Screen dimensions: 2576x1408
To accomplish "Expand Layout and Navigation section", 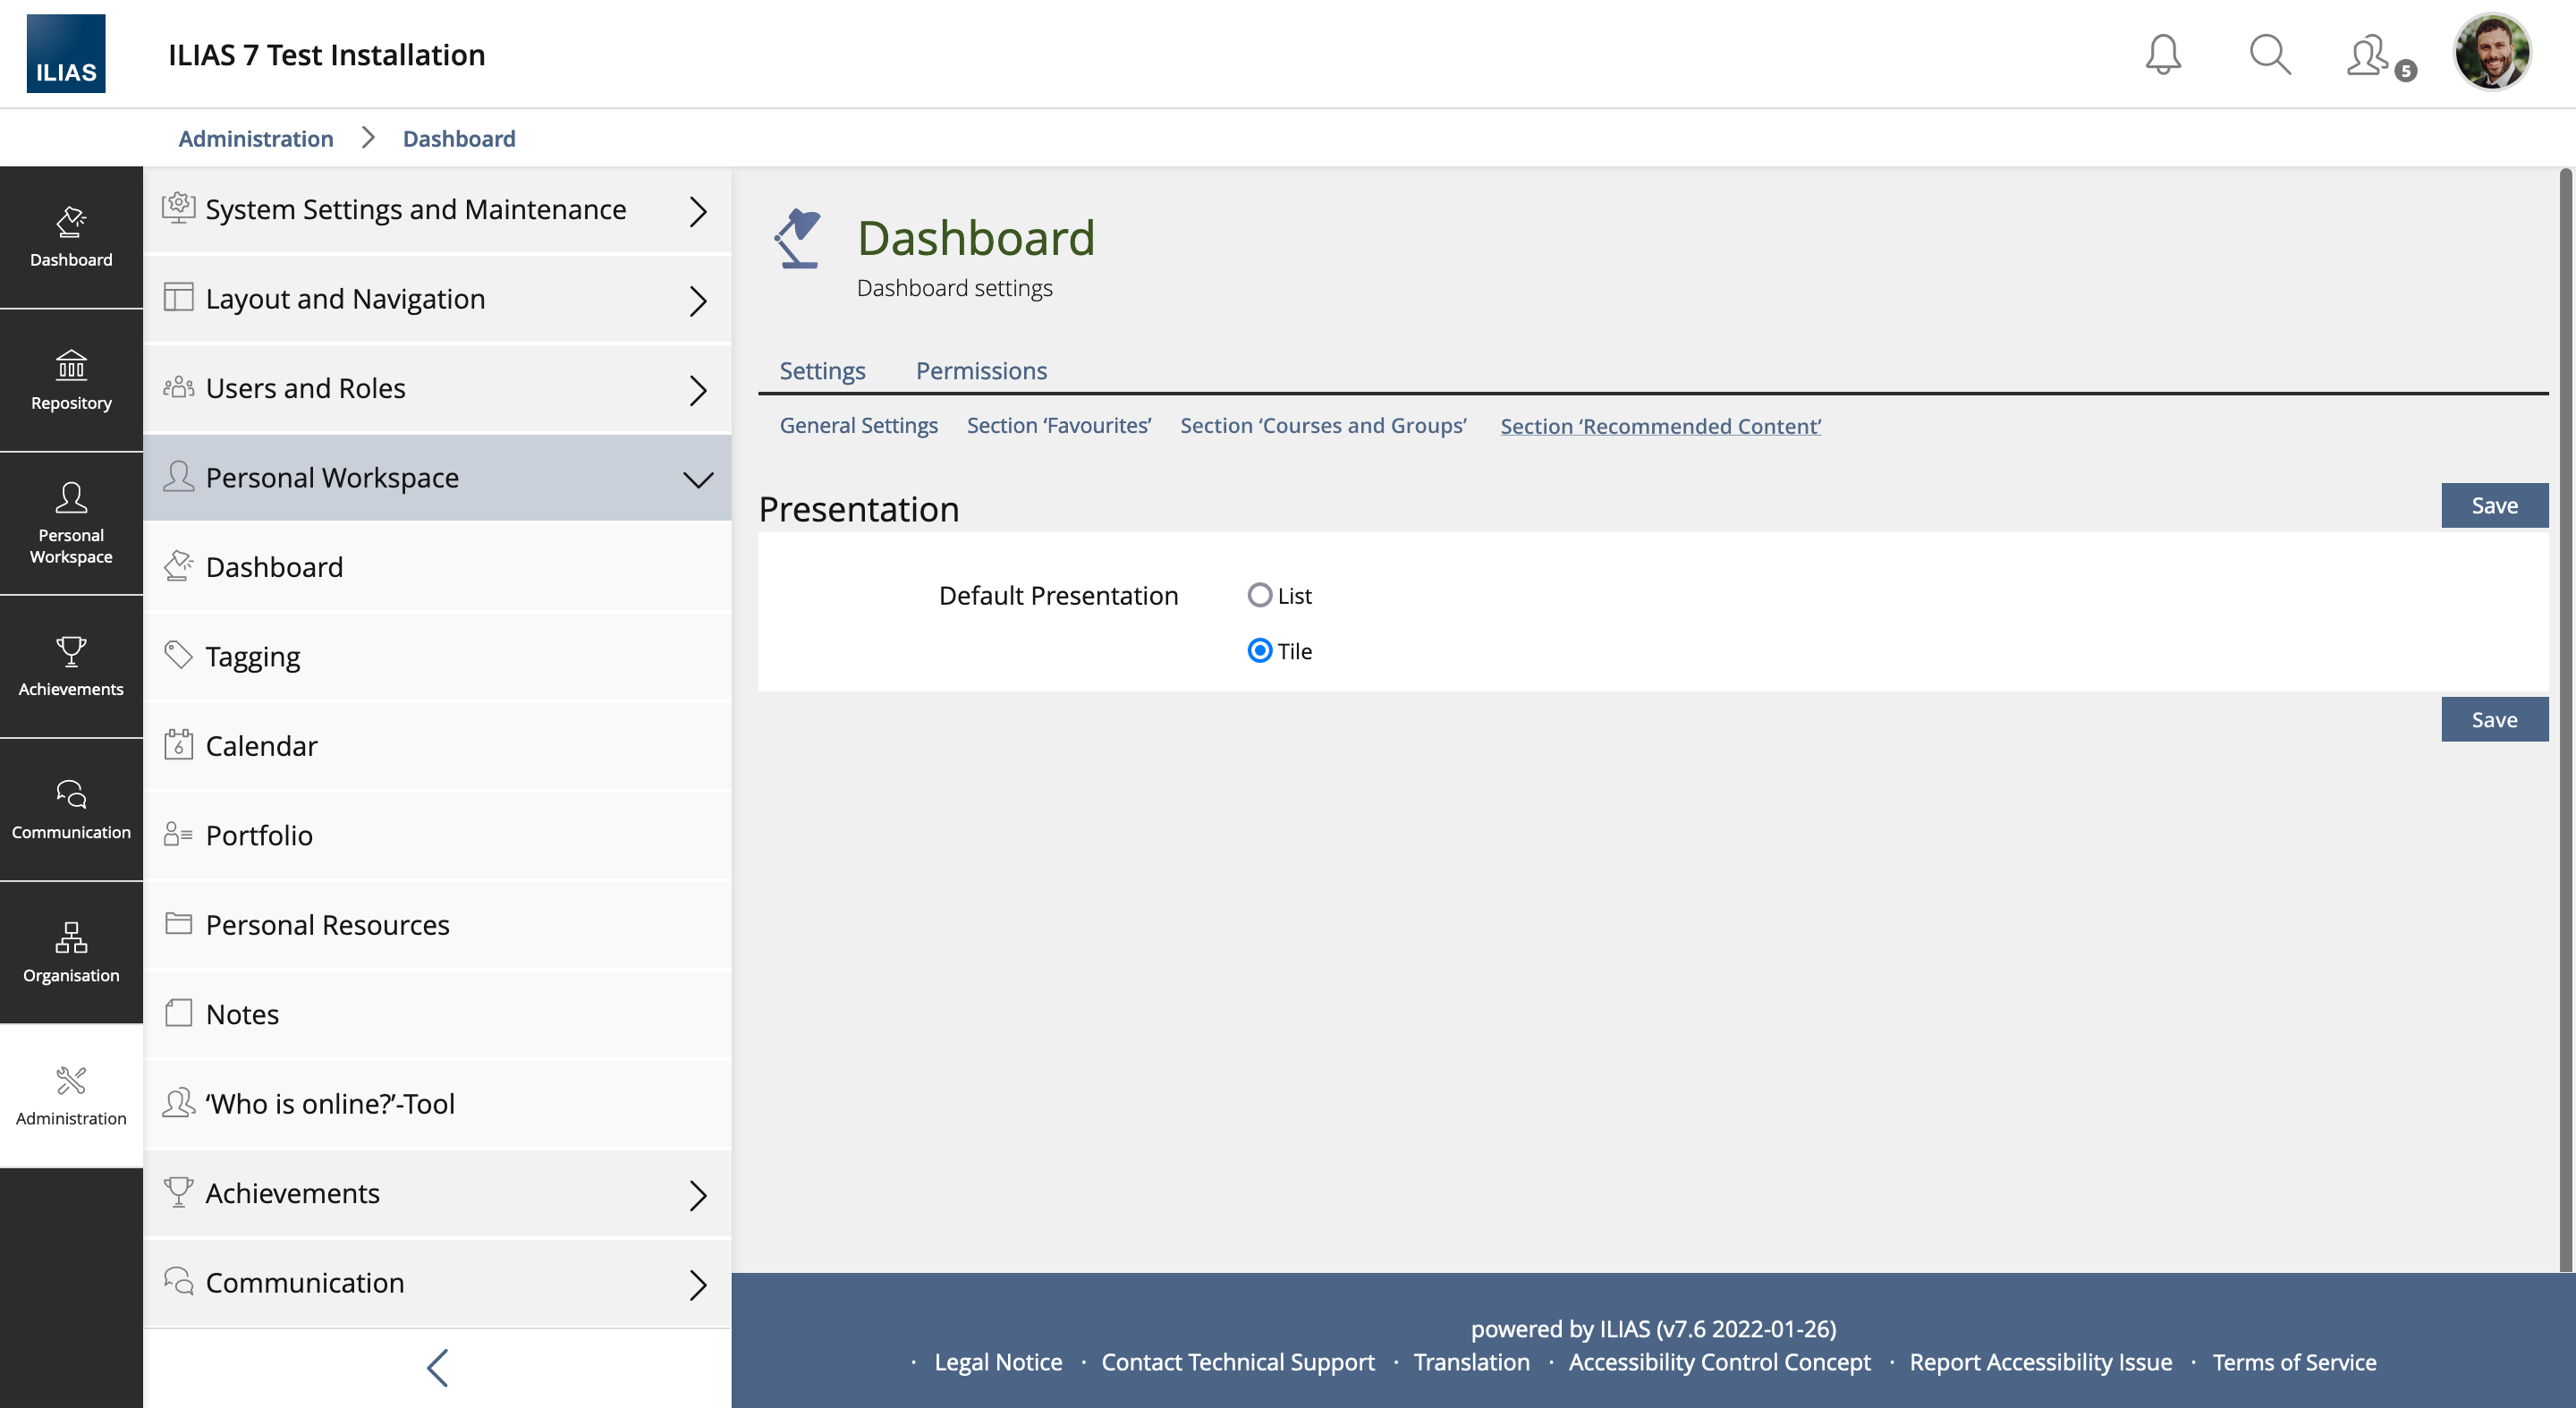I will point(697,299).
